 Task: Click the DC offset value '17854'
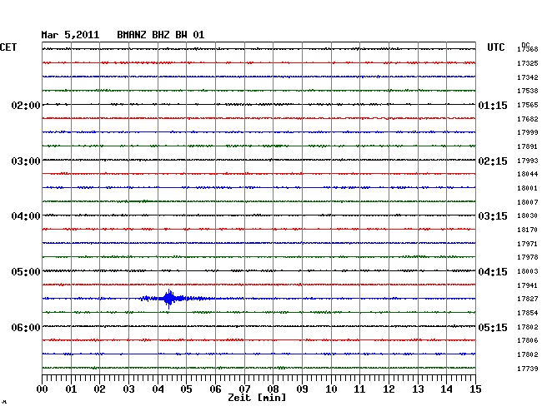528,314
